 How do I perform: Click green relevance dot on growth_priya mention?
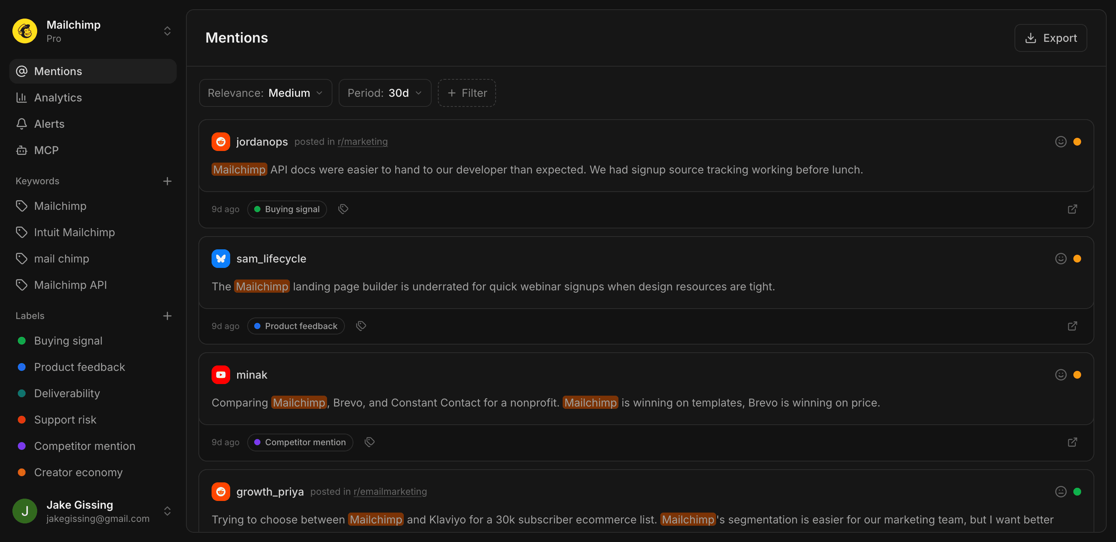click(x=1077, y=492)
